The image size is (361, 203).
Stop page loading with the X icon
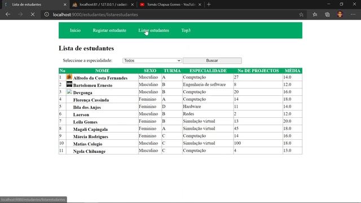[33, 15]
